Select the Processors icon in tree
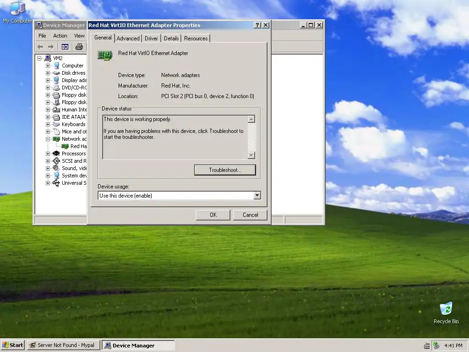 [56, 154]
